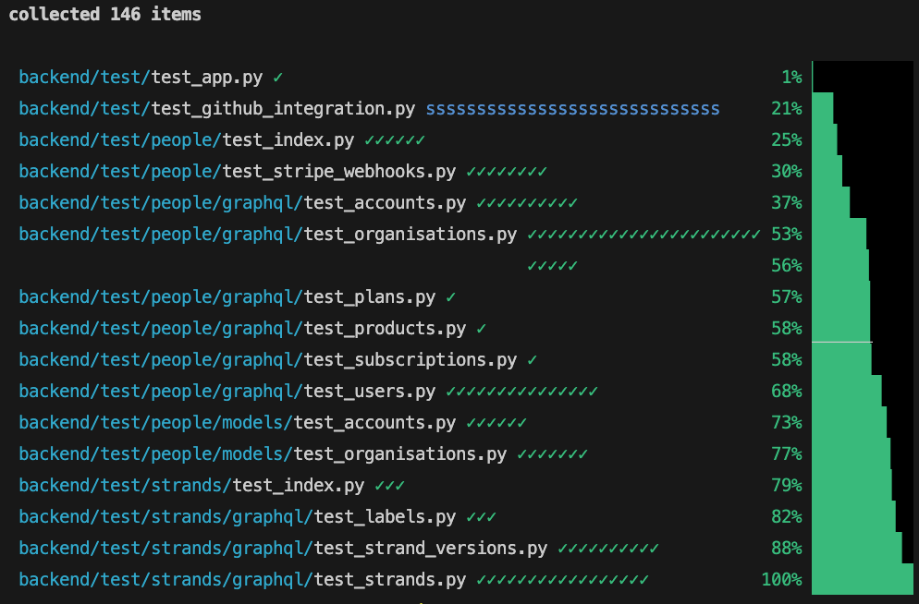
Task: Click people/graphql/test_accounts.py path
Action: click(242, 203)
